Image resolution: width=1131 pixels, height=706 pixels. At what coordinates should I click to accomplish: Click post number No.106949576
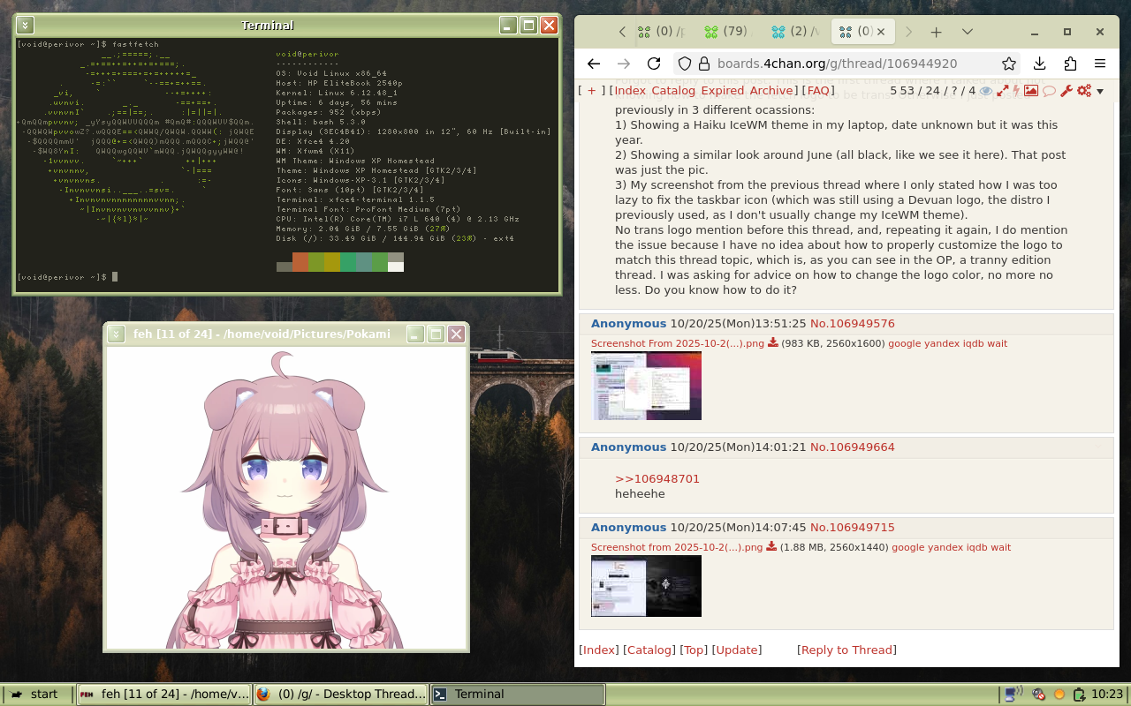[x=852, y=324]
